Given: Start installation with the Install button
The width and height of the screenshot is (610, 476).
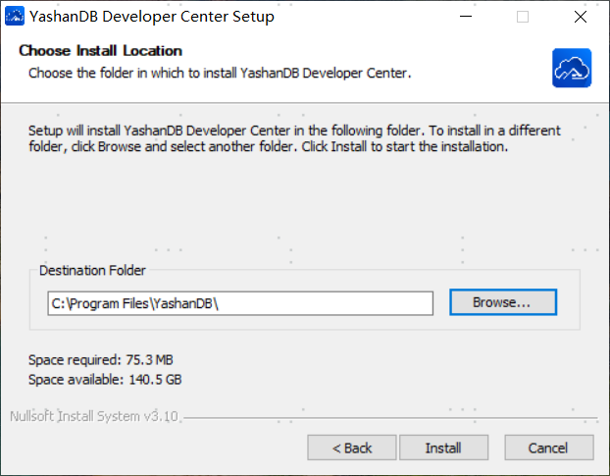Looking at the screenshot, I should pyautogui.click(x=443, y=448).
